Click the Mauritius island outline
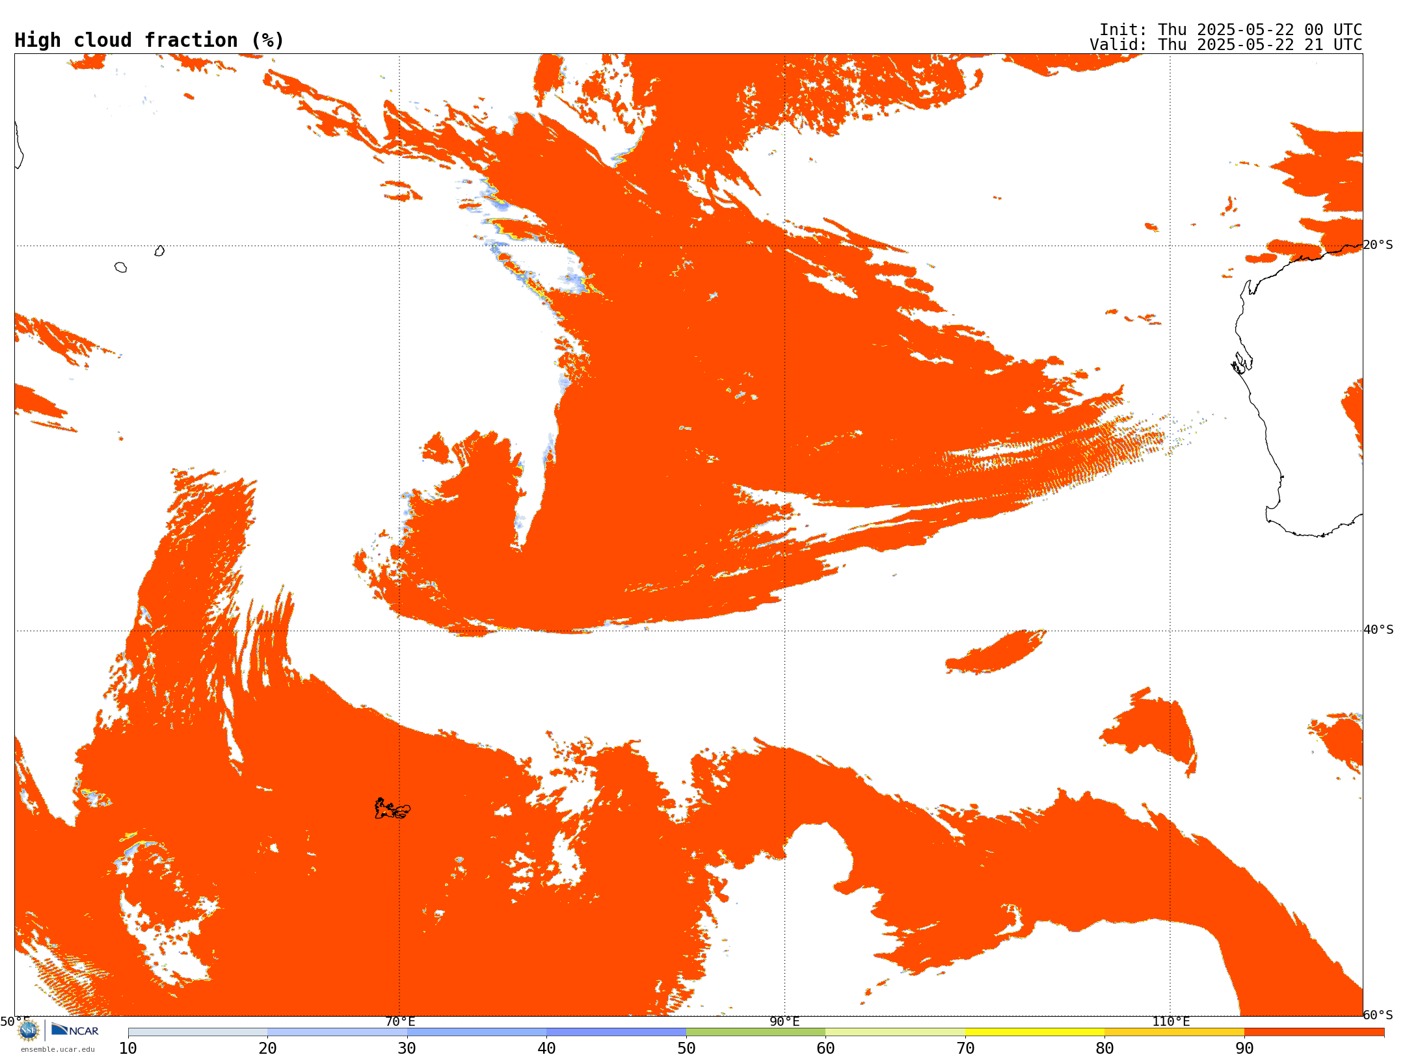Image resolution: width=1405 pixels, height=1057 pixels. [x=159, y=251]
